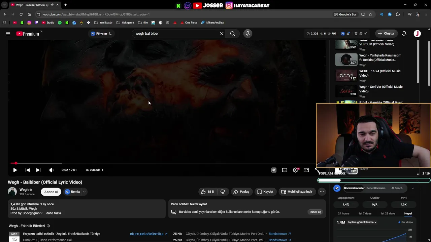Open the J account avatar menu
The width and height of the screenshot is (431, 242).
point(417,34)
